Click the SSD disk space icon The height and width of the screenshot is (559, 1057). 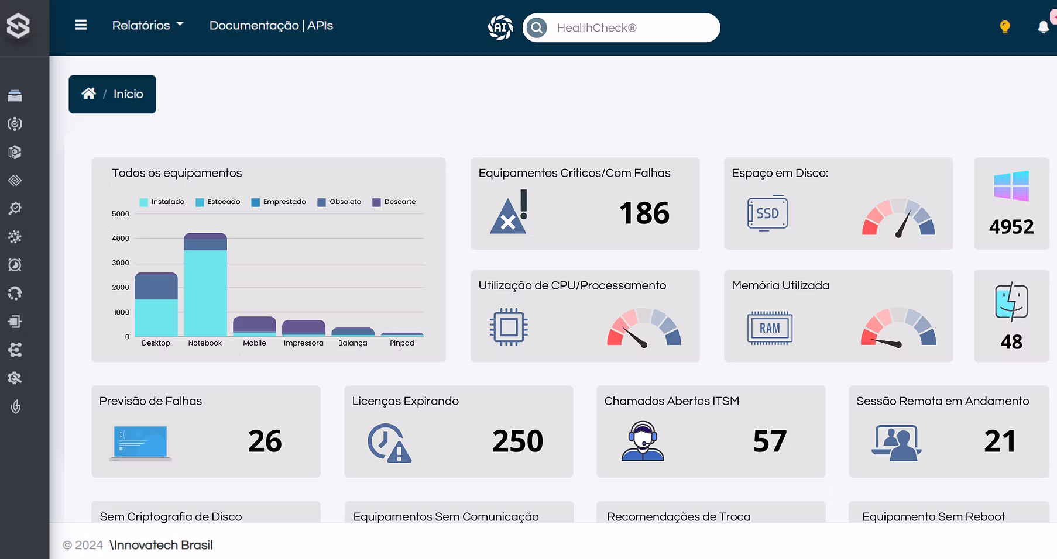(x=767, y=213)
